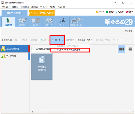This screenshot has width=135, height=114.
Task: Open the ツール(T) menu
Action: 43,7
